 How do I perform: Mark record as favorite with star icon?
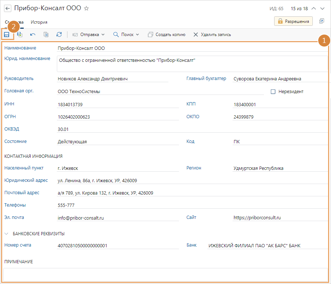tap(86, 8)
